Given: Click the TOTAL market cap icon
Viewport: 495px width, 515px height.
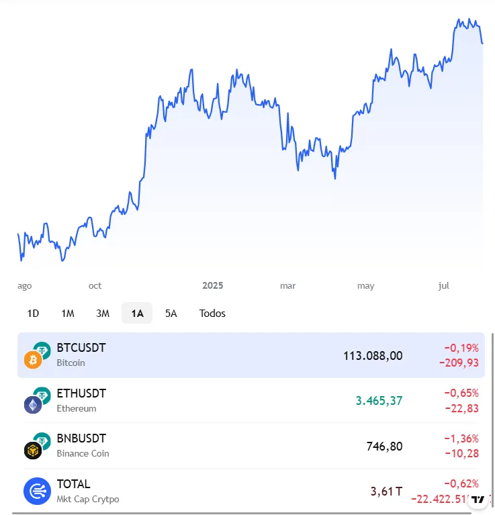Looking at the screenshot, I should click(x=37, y=491).
